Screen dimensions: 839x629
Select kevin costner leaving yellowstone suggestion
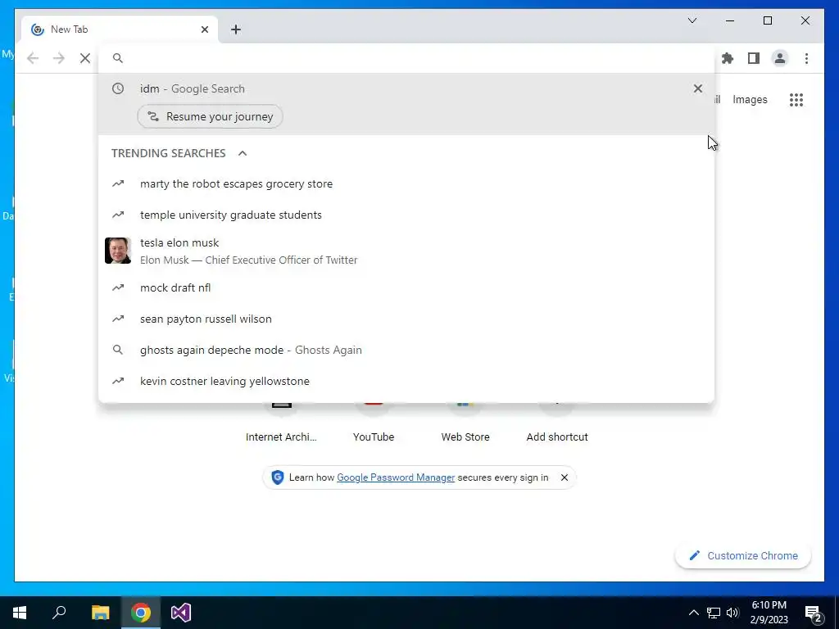(x=406, y=381)
